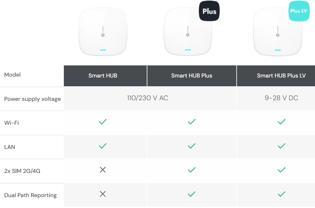Select the Smart HUB Plus LV header
Image resolution: width=315 pixels, height=208 pixels.
pos(281,76)
